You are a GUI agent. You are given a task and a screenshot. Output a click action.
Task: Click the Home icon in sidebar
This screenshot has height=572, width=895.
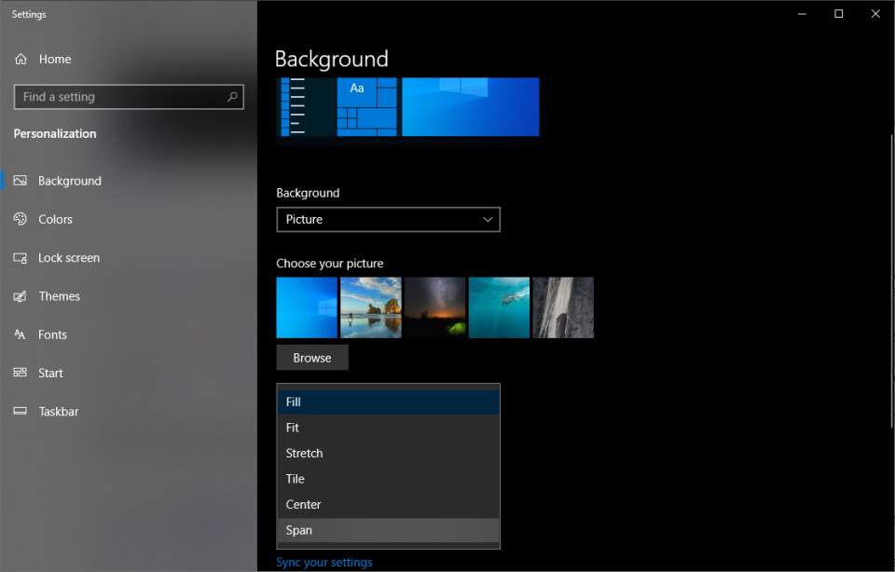(x=21, y=60)
